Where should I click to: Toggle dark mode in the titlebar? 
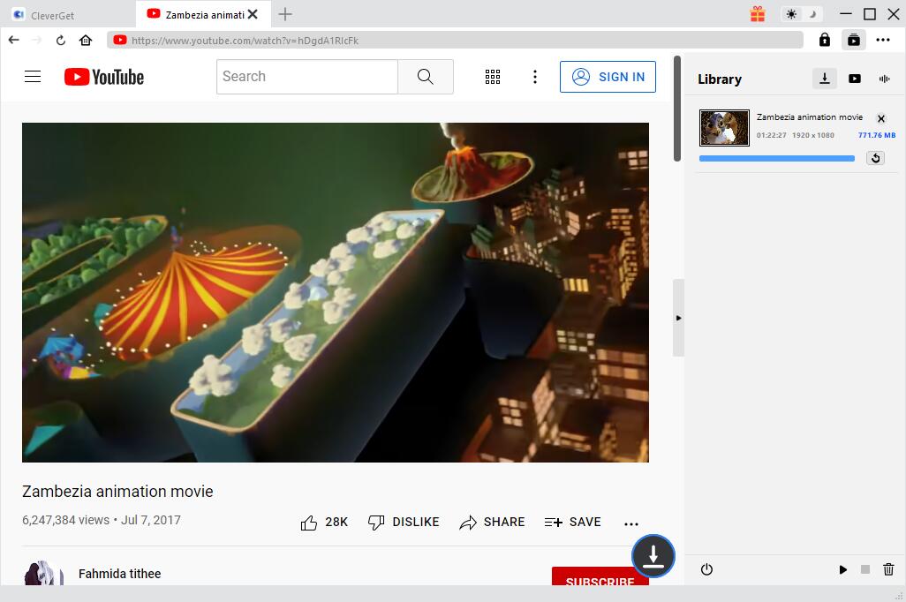(x=812, y=14)
